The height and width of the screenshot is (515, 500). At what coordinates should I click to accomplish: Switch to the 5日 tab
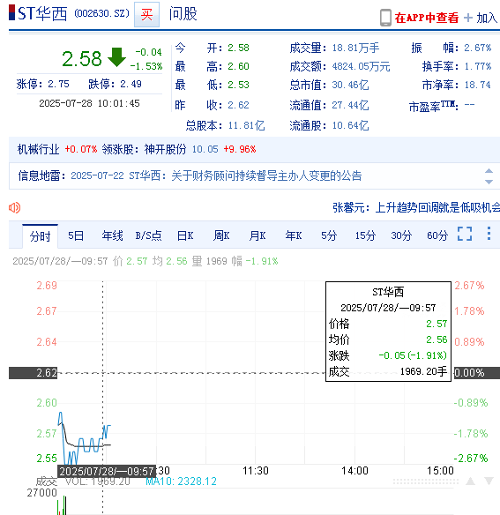coord(76,235)
